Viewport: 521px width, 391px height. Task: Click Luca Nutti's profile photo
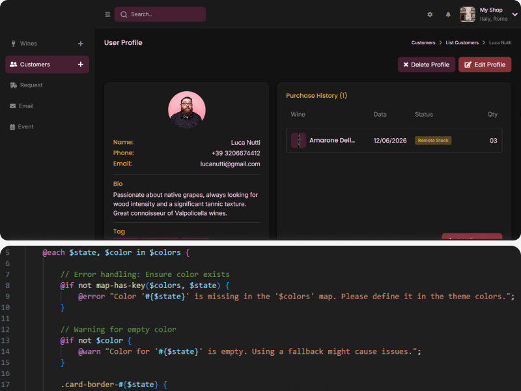click(187, 109)
